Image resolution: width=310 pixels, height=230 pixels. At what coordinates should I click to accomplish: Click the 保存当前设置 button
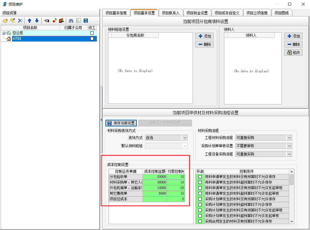(121, 123)
